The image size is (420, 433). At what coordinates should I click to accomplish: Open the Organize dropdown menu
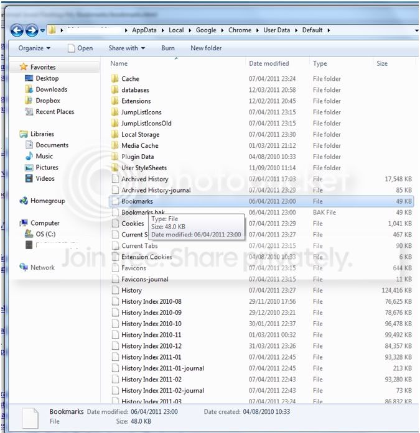pyautogui.click(x=34, y=48)
